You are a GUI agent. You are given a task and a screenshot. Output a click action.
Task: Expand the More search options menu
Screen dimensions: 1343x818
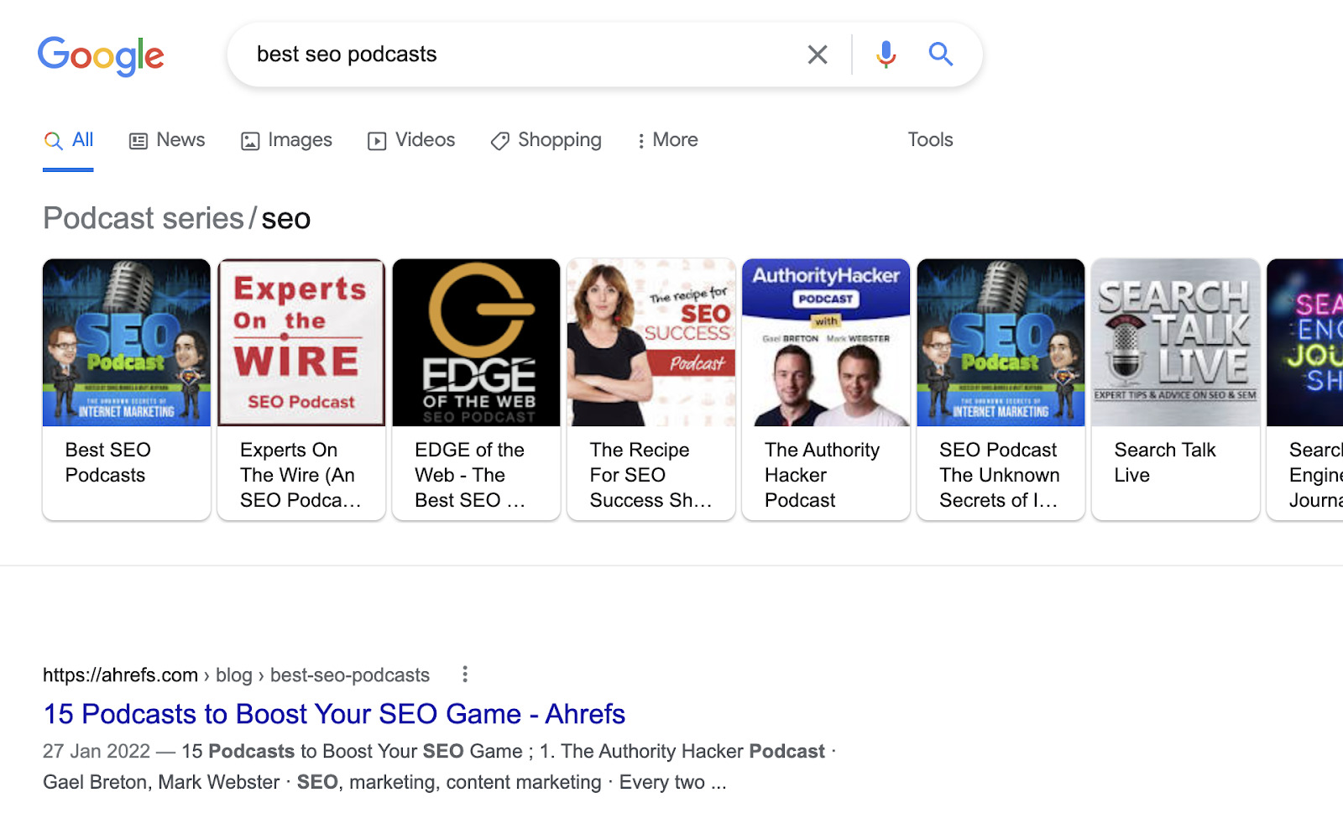[666, 140]
